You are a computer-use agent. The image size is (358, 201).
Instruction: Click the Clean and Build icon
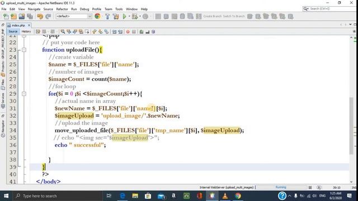[116, 16]
